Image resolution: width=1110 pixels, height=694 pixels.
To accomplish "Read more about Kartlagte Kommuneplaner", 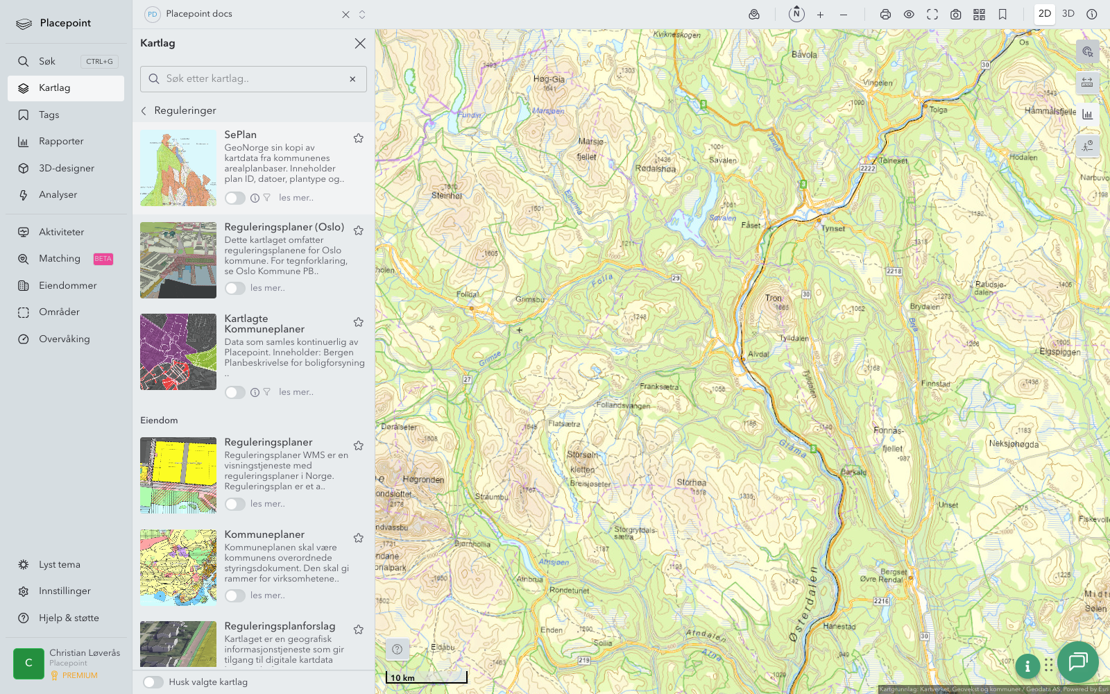I will tap(296, 392).
